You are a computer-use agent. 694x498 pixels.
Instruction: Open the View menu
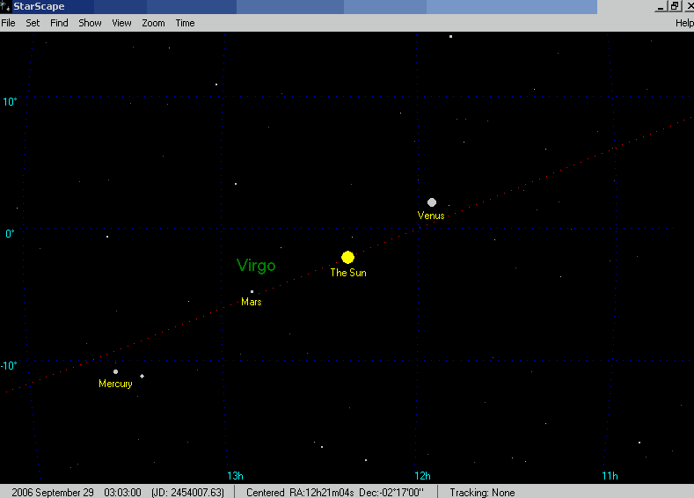coord(121,23)
